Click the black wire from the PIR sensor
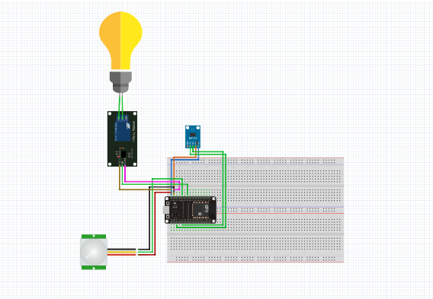433x299 pixels. (149, 218)
